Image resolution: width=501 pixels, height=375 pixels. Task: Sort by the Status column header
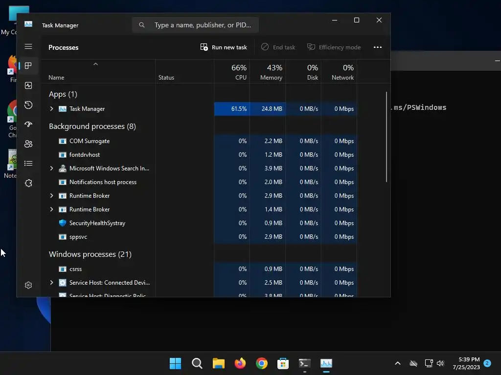(184, 72)
